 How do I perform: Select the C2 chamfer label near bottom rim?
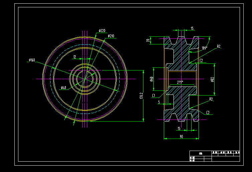tap(208, 113)
